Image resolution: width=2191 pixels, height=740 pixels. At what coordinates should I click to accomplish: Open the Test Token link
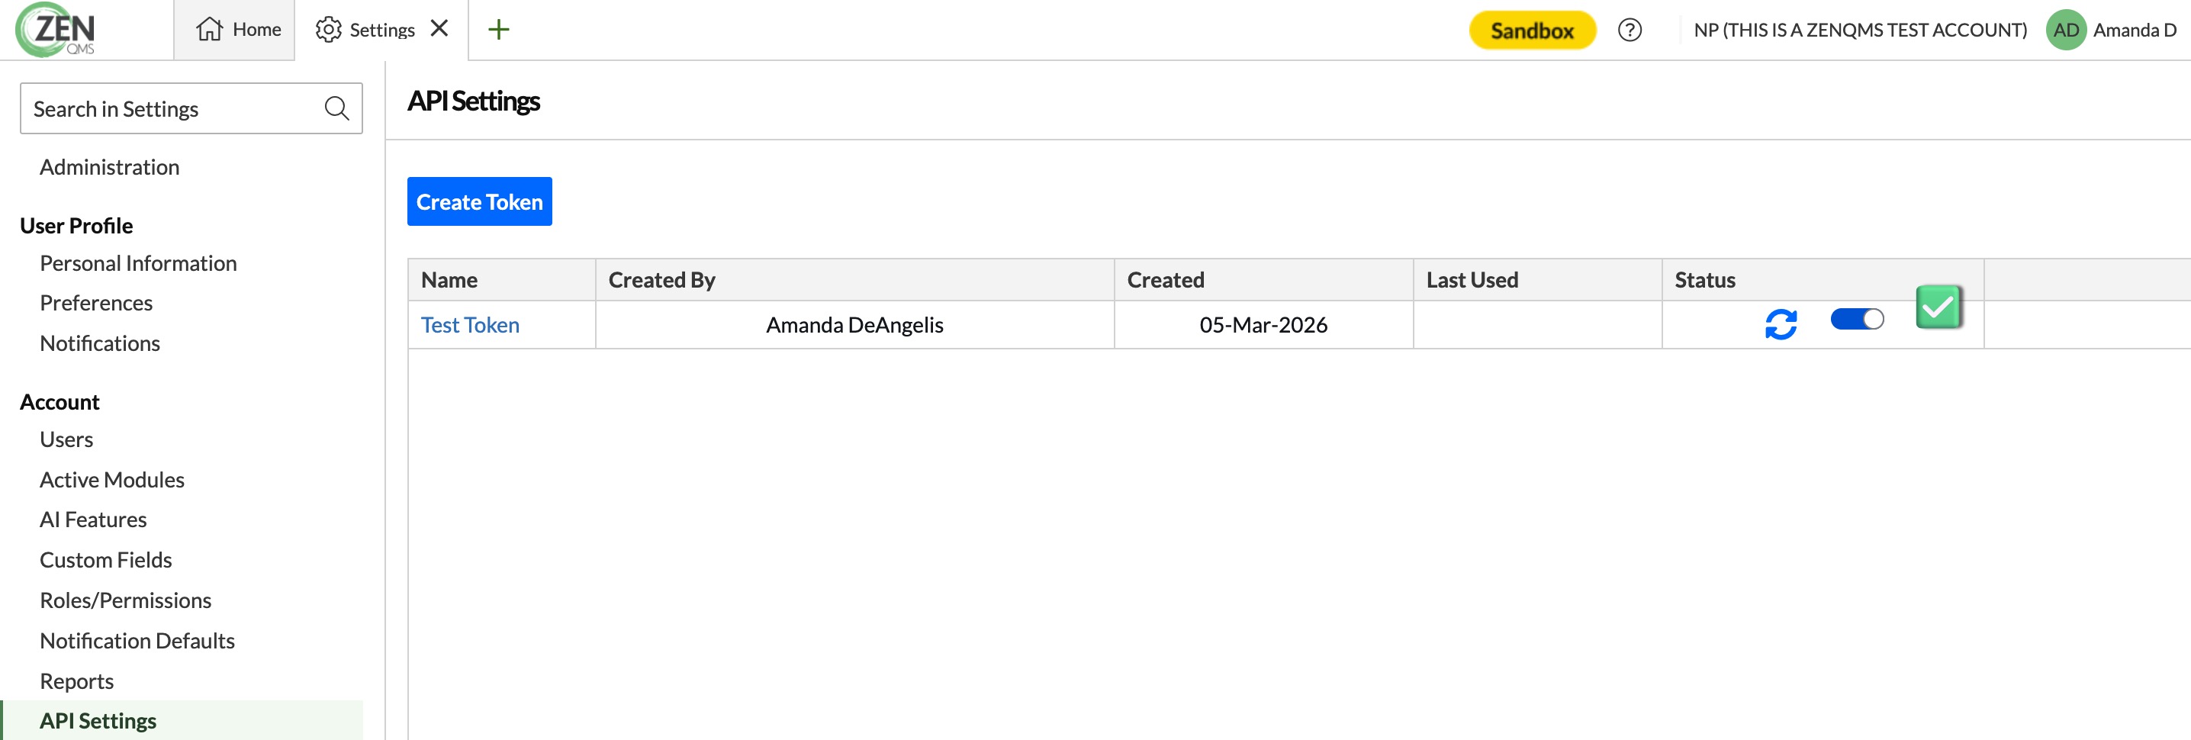469,325
